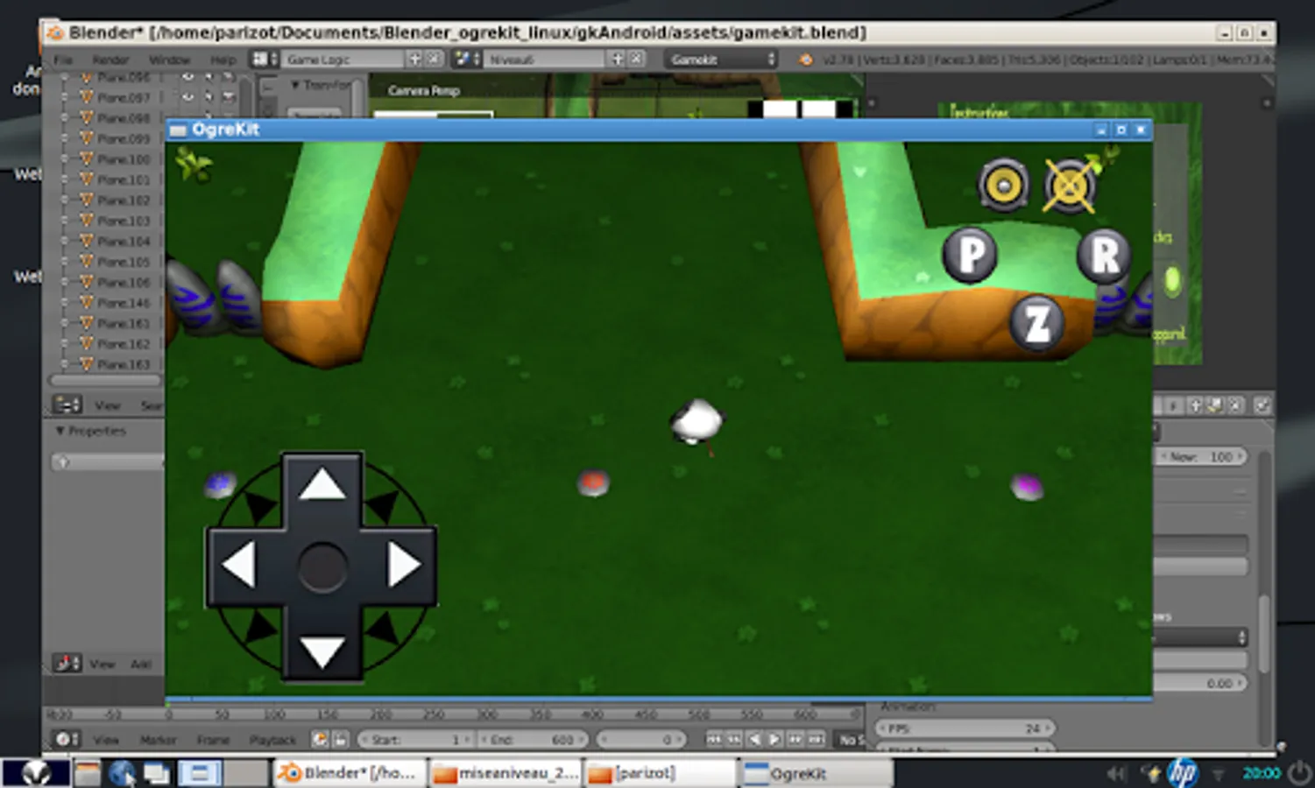1315x788 pixels.
Task: Click the scene browse icon beside Niveau6
Action: [x=466, y=59]
